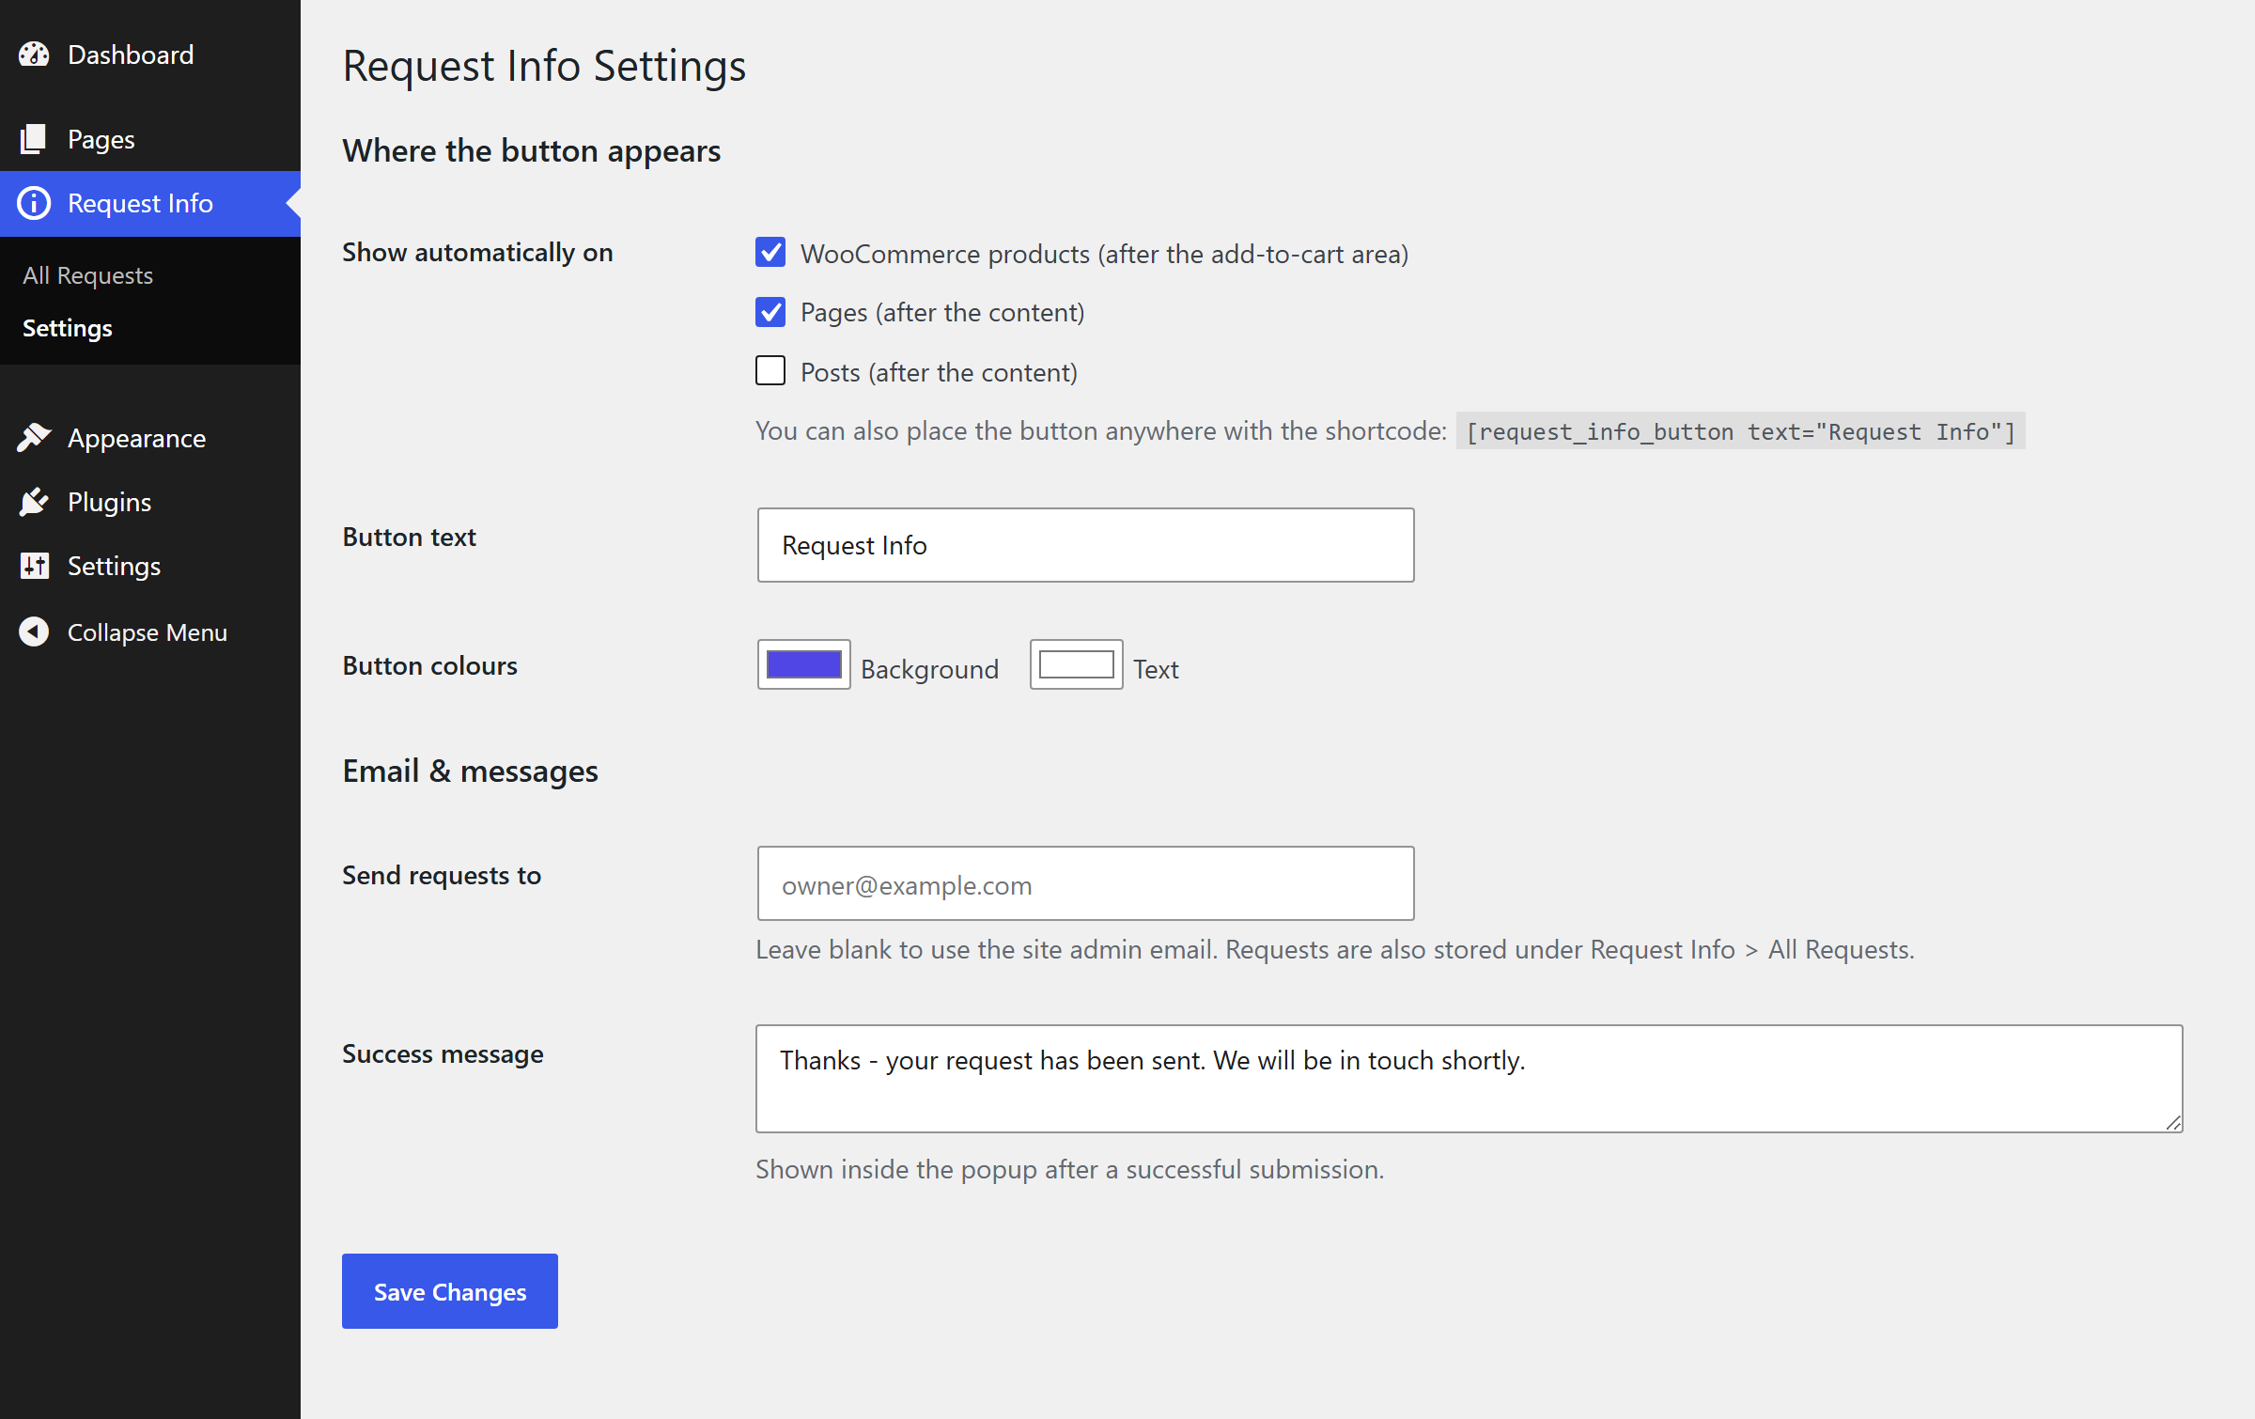Click the Appearance paintbrush icon
Screen dimensions: 2255x1419
tap(34, 438)
